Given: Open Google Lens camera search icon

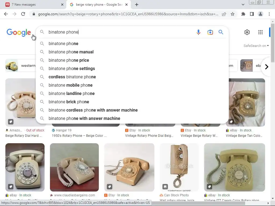Looking at the screenshot, I should pos(210,32).
